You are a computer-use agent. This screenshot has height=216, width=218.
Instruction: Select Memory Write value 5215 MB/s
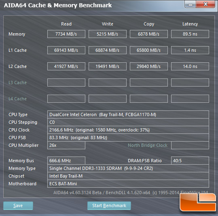(x=108, y=34)
